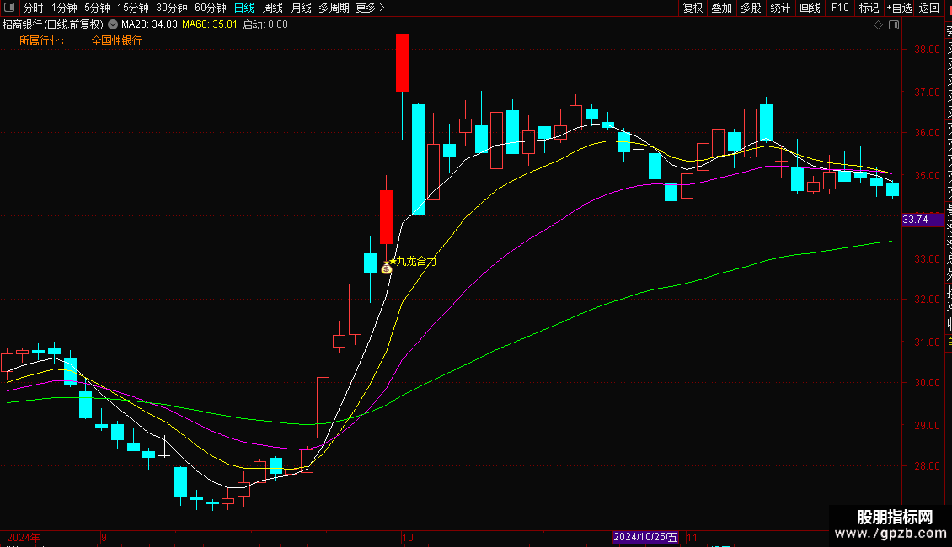Select the 日线 daily chart tab
Image resolution: width=952 pixels, height=547 pixels.
pyautogui.click(x=244, y=8)
